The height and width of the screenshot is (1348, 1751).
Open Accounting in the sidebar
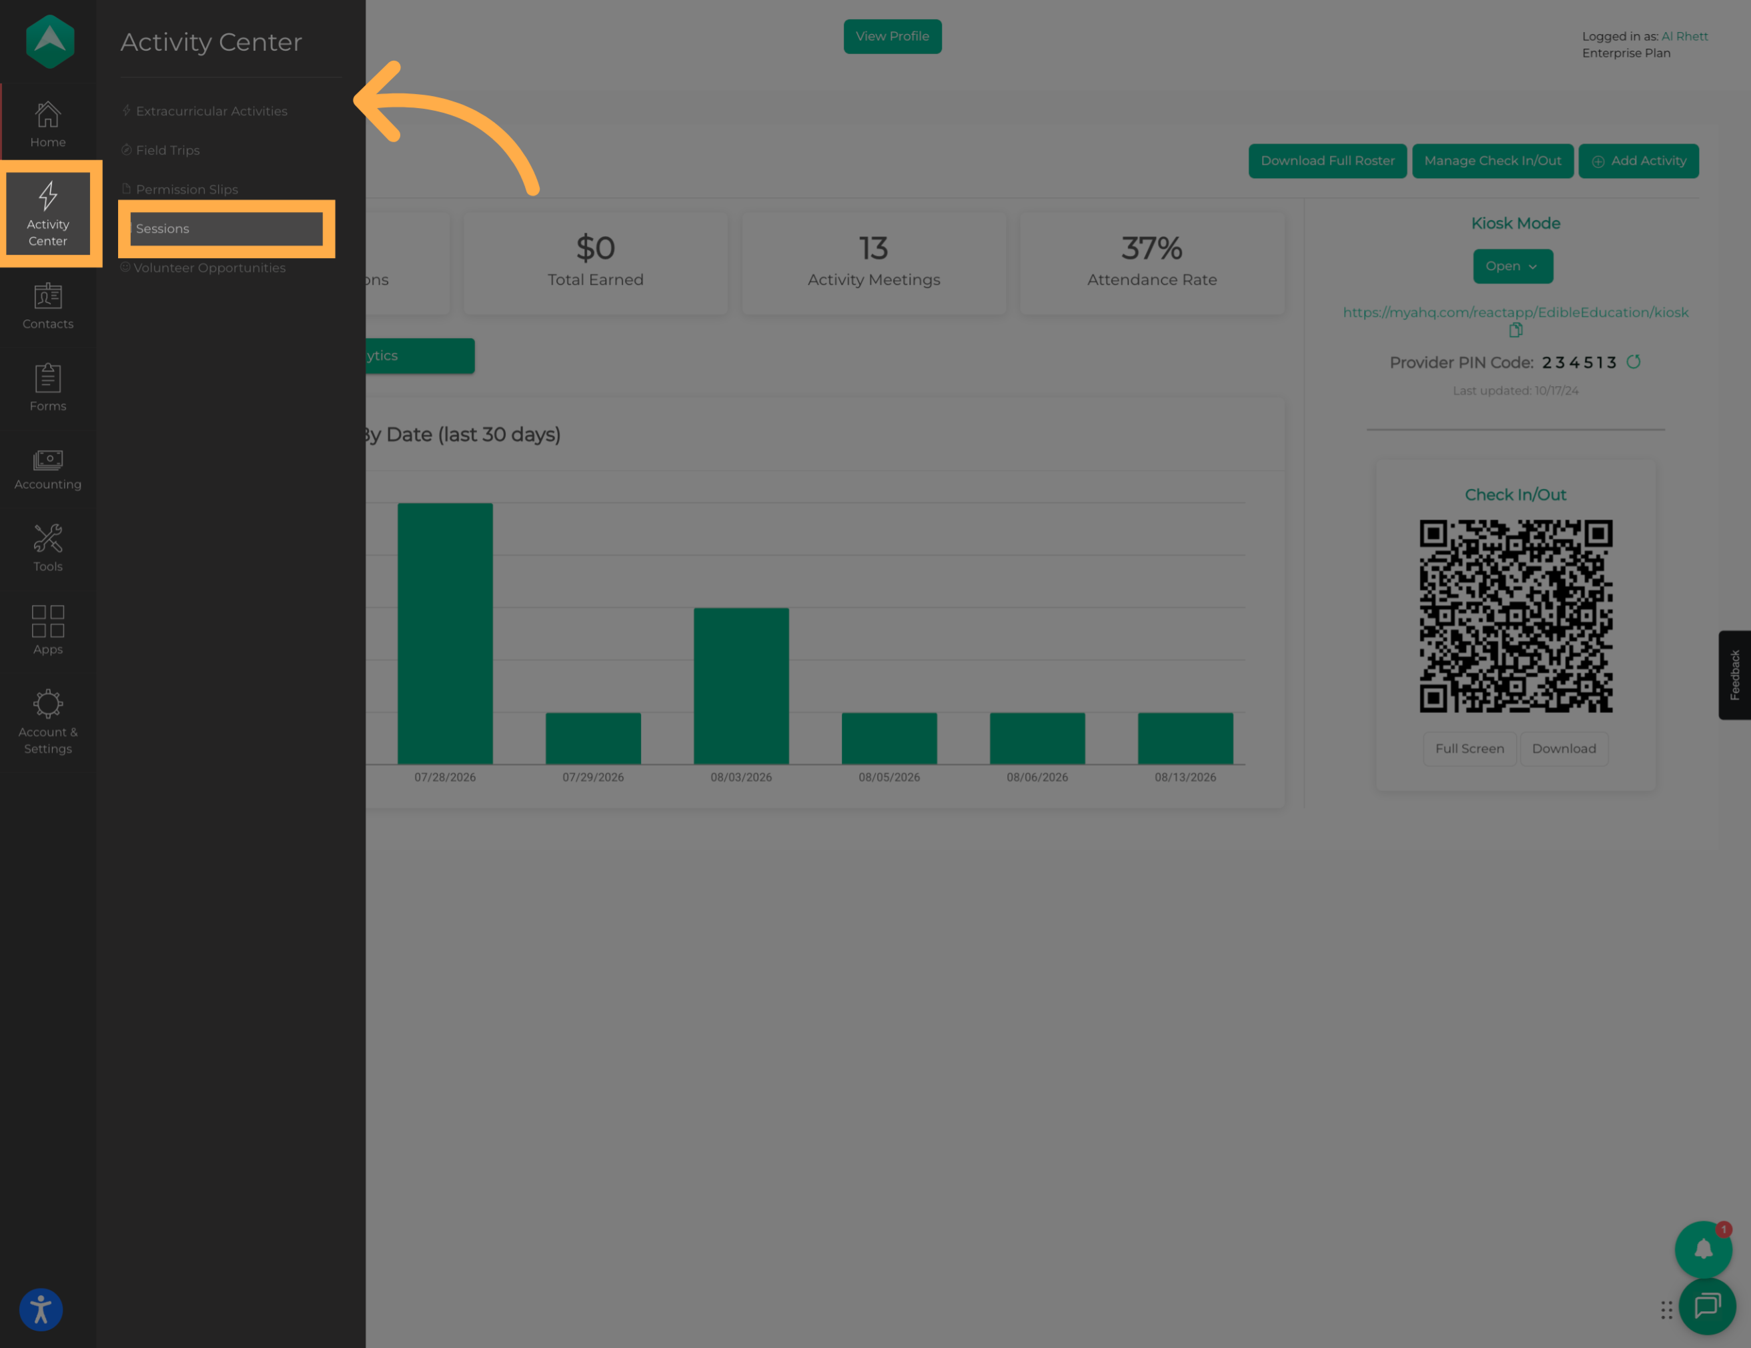pyautogui.click(x=48, y=469)
